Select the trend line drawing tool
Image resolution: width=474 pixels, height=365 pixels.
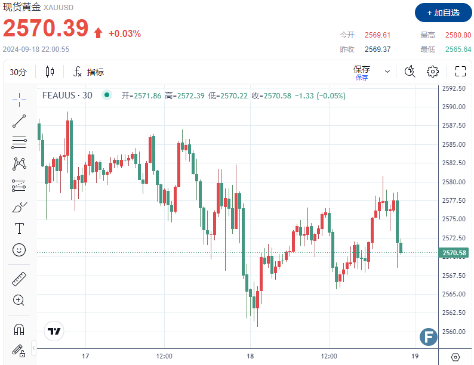pyautogui.click(x=19, y=120)
